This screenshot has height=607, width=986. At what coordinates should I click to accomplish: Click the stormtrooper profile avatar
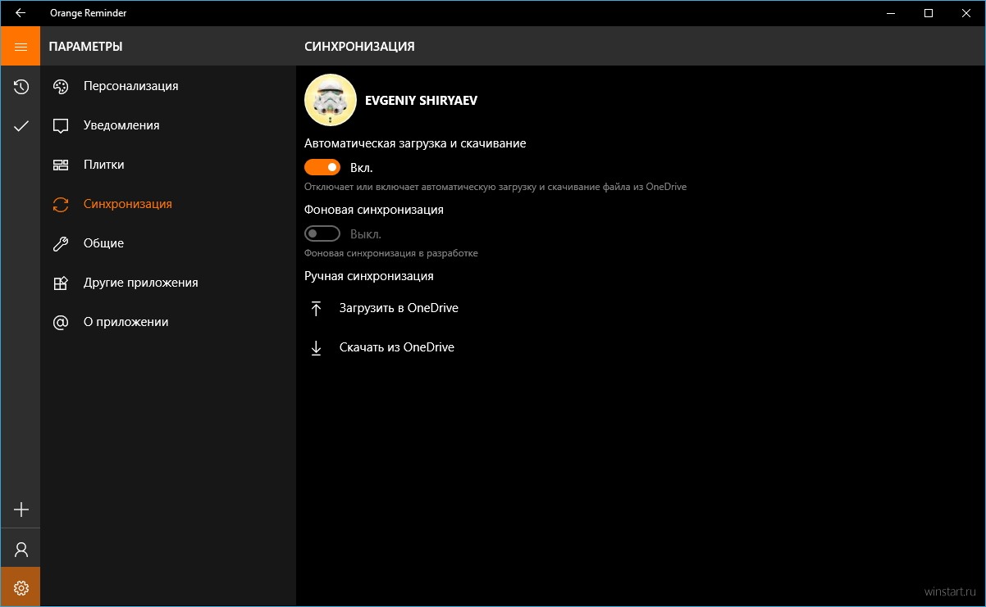coord(330,100)
